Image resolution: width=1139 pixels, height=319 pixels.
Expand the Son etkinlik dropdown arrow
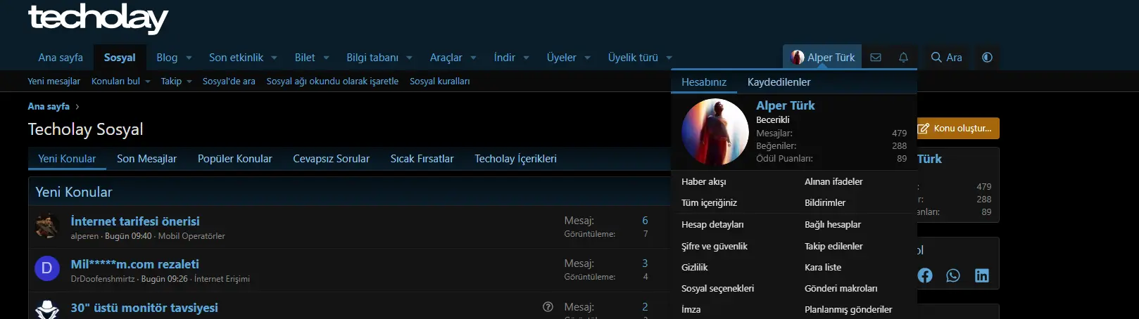274,58
